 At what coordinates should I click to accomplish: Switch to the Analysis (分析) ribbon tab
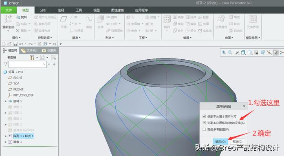43,10
